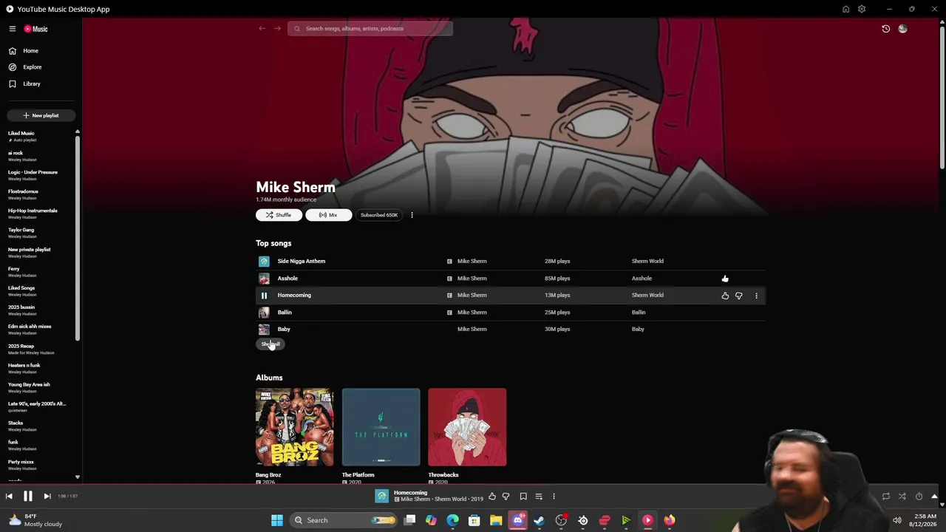Open The Platform album cover
This screenshot has height=532, width=946.
point(381,427)
